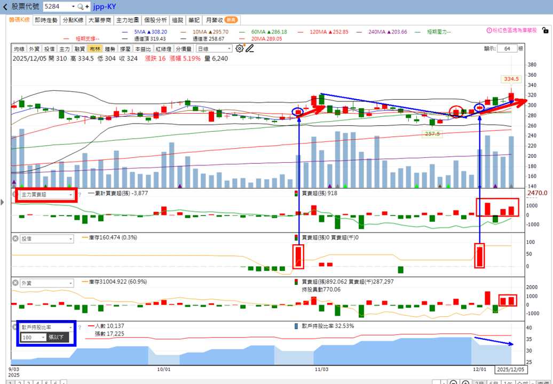Click the 5MA blue line swatch

(x=124, y=31)
